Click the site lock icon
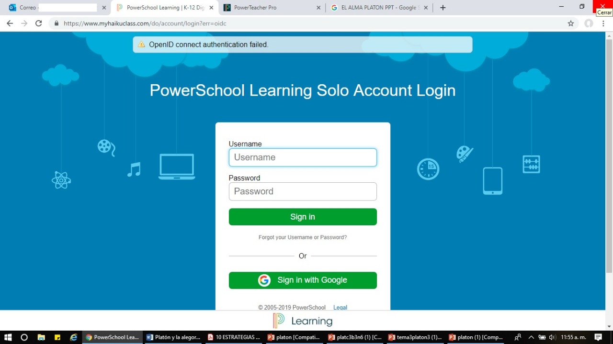Image resolution: width=613 pixels, height=344 pixels. tap(57, 23)
